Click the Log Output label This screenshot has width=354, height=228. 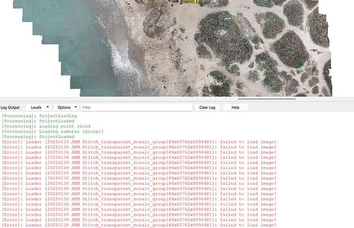tap(10, 107)
